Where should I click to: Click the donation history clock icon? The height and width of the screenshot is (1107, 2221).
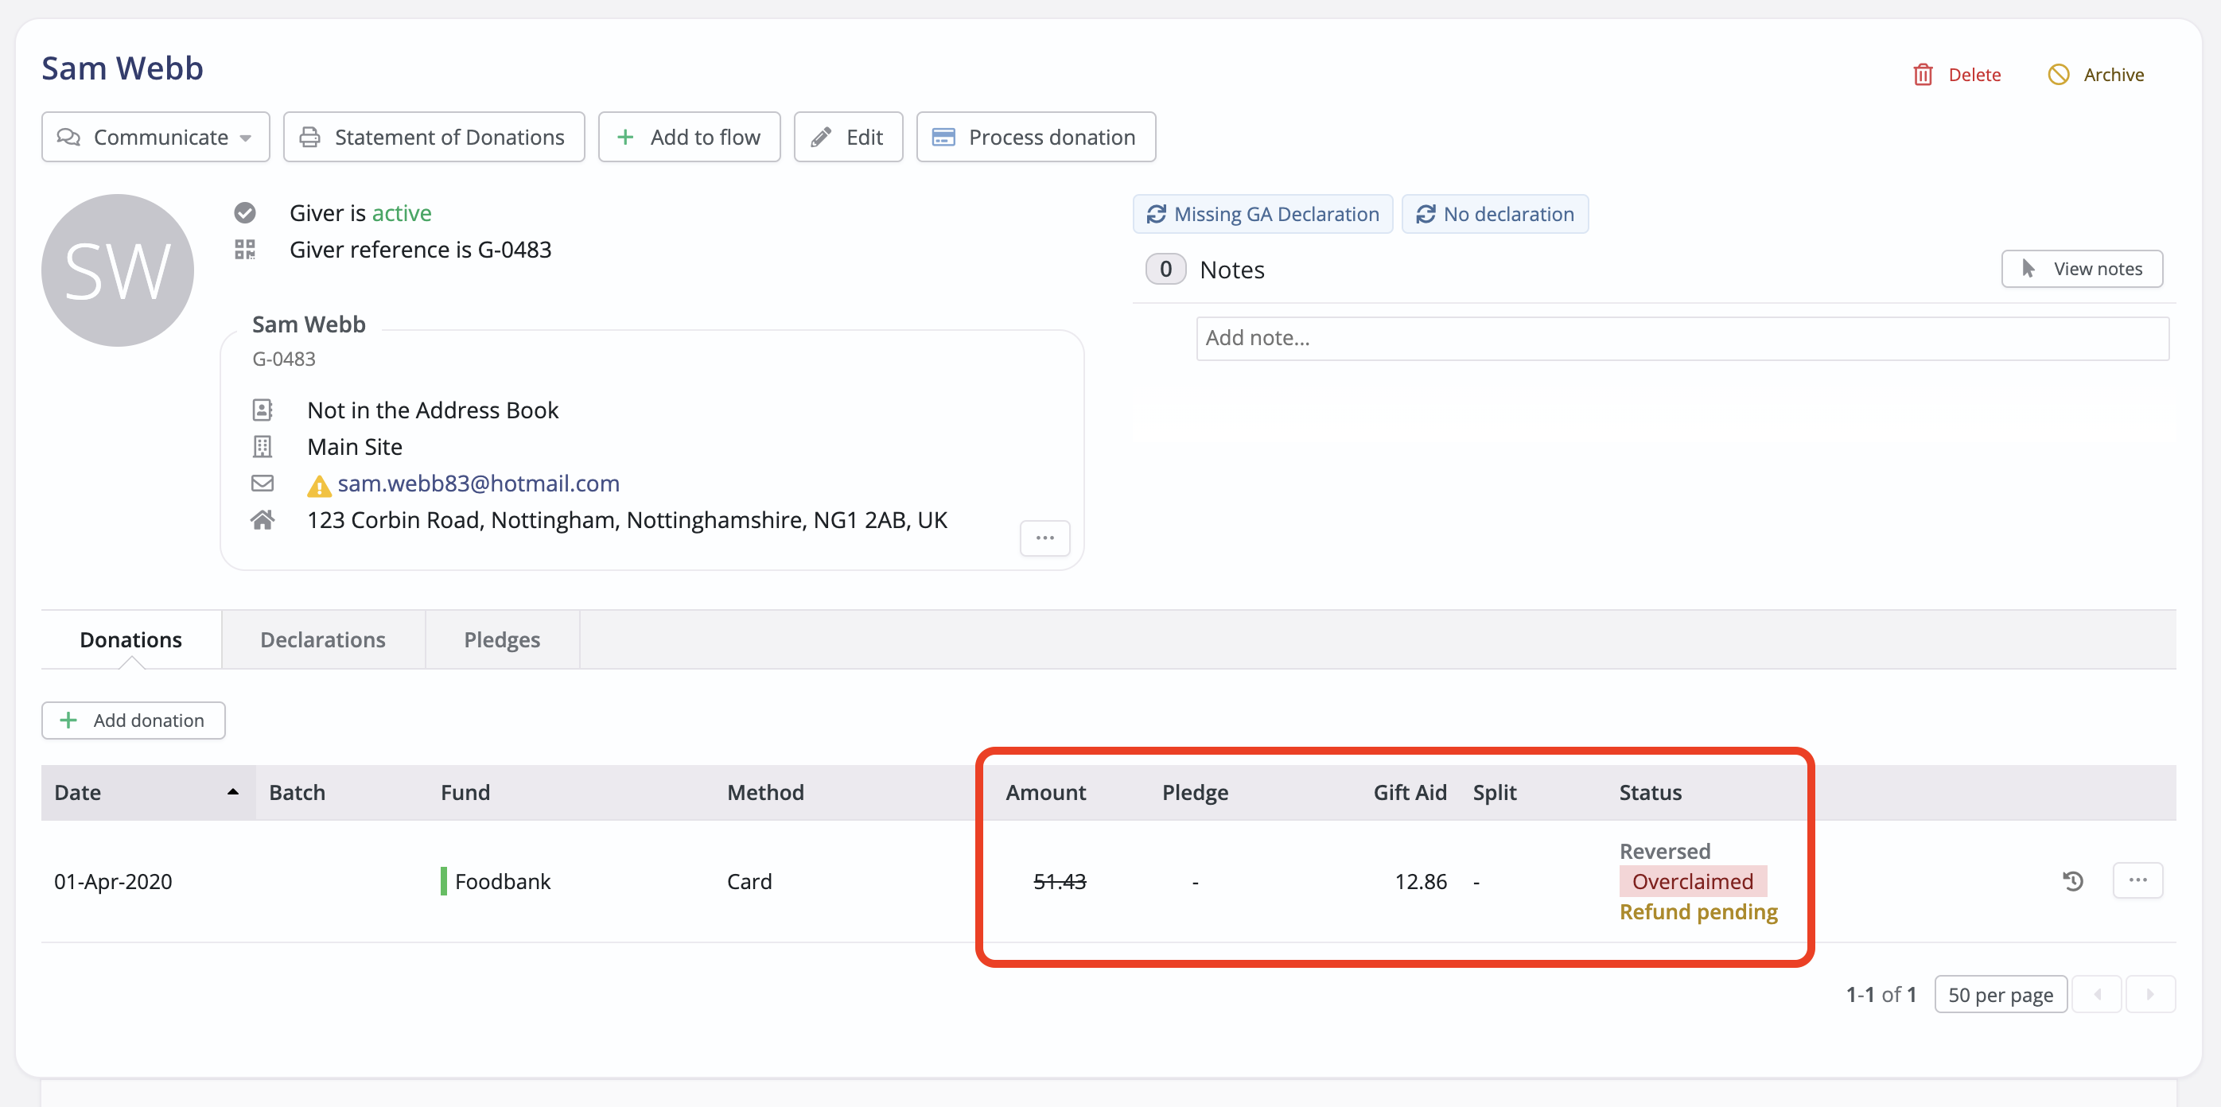point(2073,881)
